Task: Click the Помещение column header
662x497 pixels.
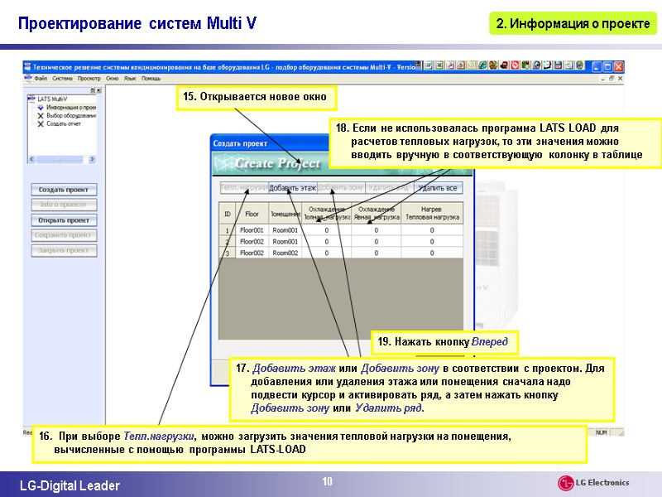Action: pos(285,214)
